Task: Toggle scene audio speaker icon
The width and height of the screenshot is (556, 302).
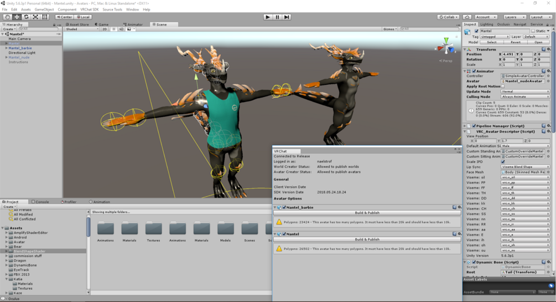Action: [121, 29]
